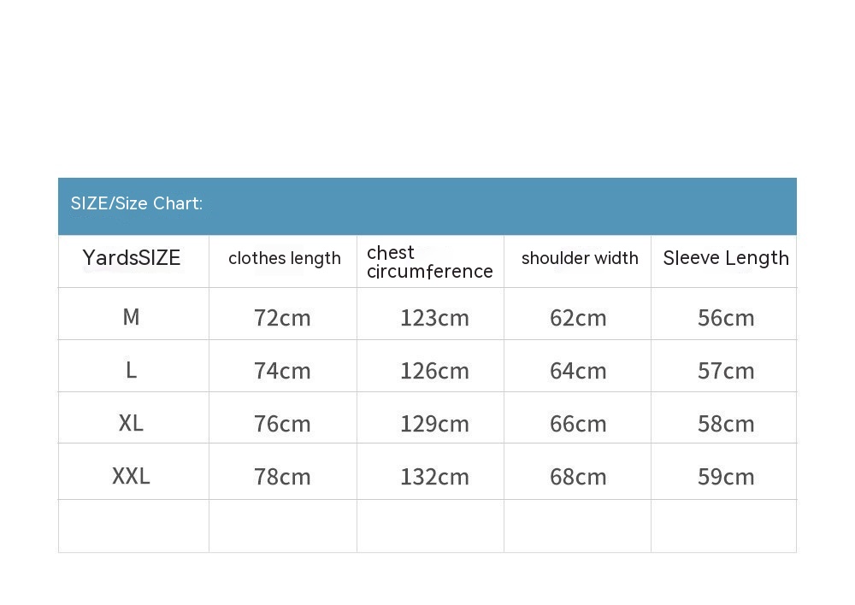The height and width of the screenshot is (605, 855).
Task: Click the M size row label
Action: [131, 317]
